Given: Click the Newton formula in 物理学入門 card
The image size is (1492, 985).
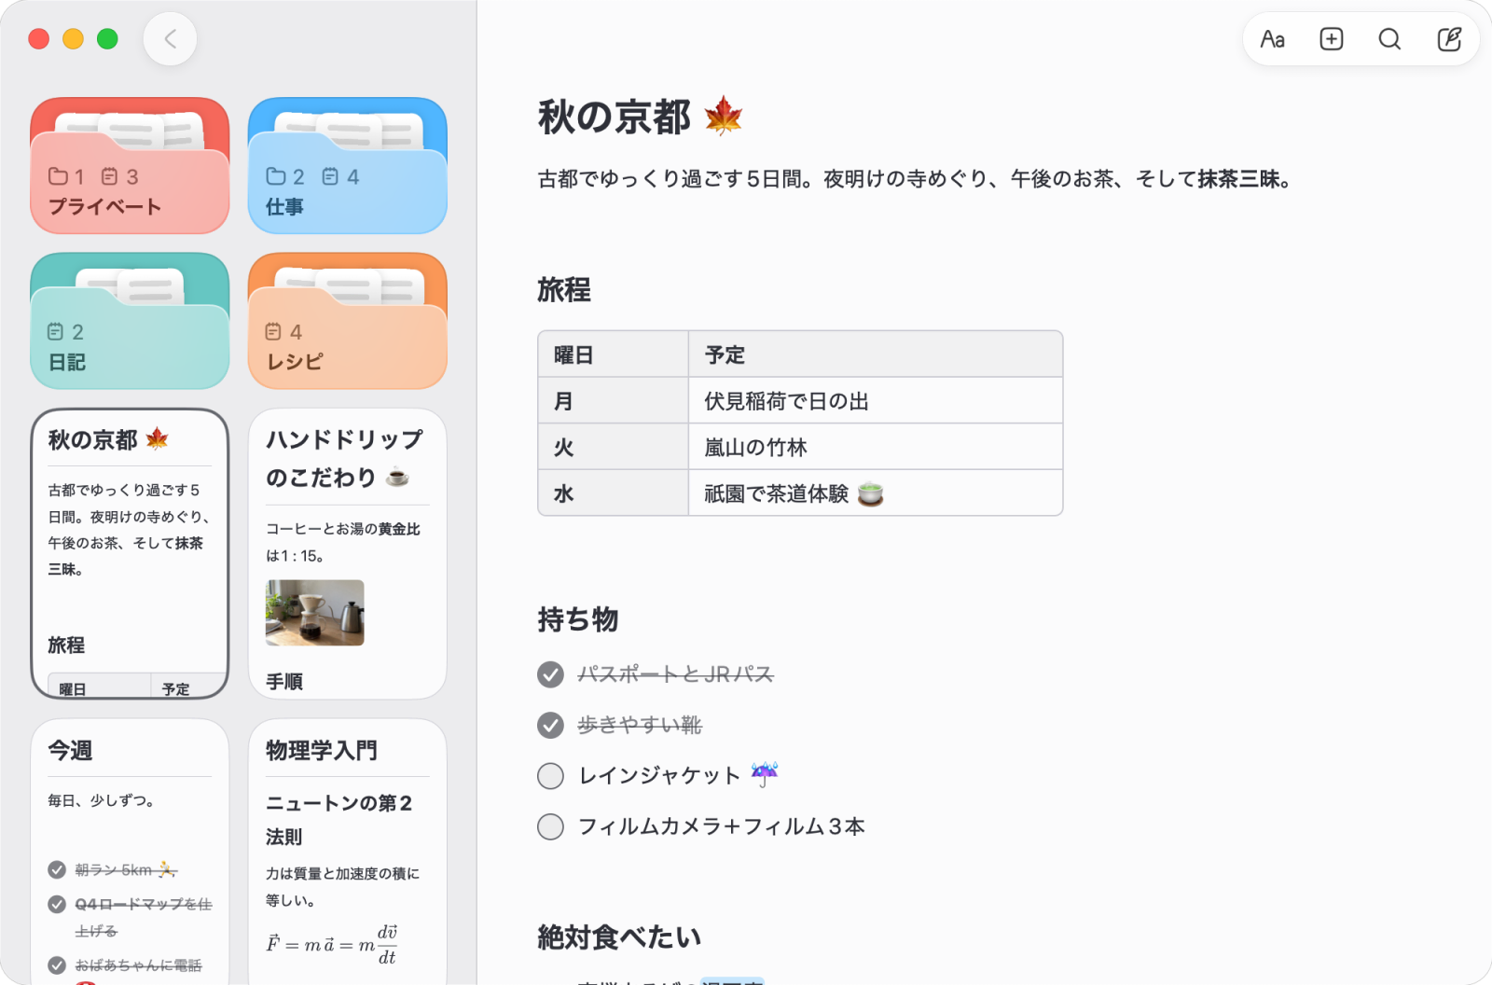Looking at the screenshot, I should 333,944.
